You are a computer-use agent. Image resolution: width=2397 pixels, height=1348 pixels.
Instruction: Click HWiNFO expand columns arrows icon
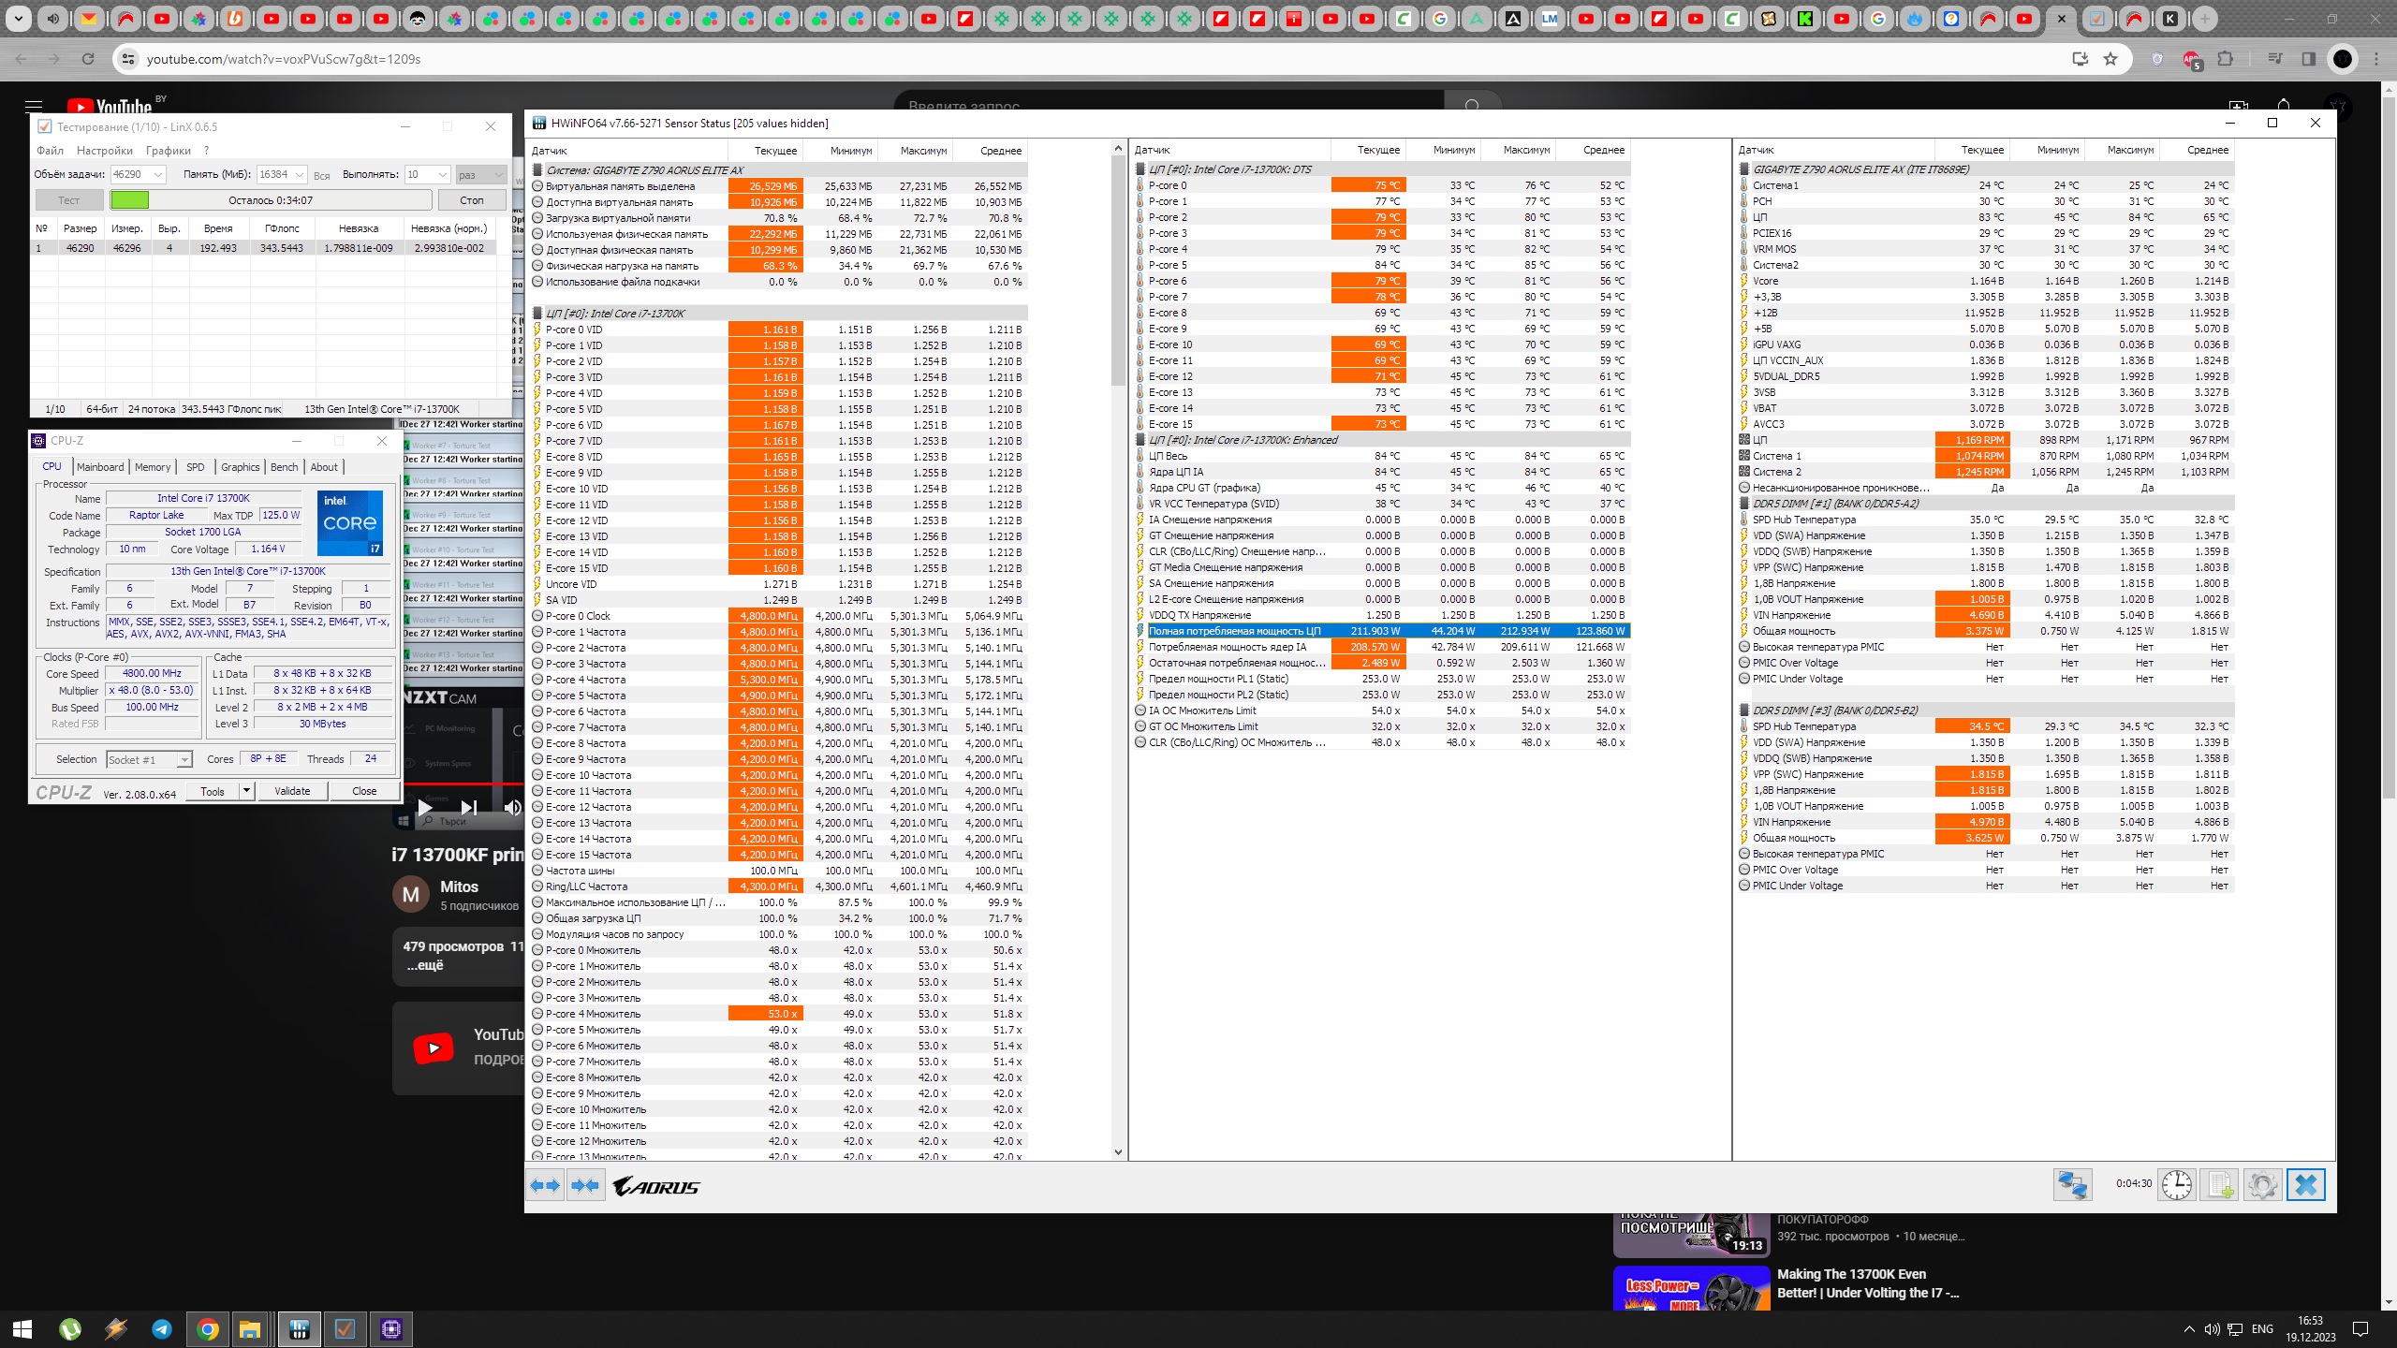[x=545, y=1185]
